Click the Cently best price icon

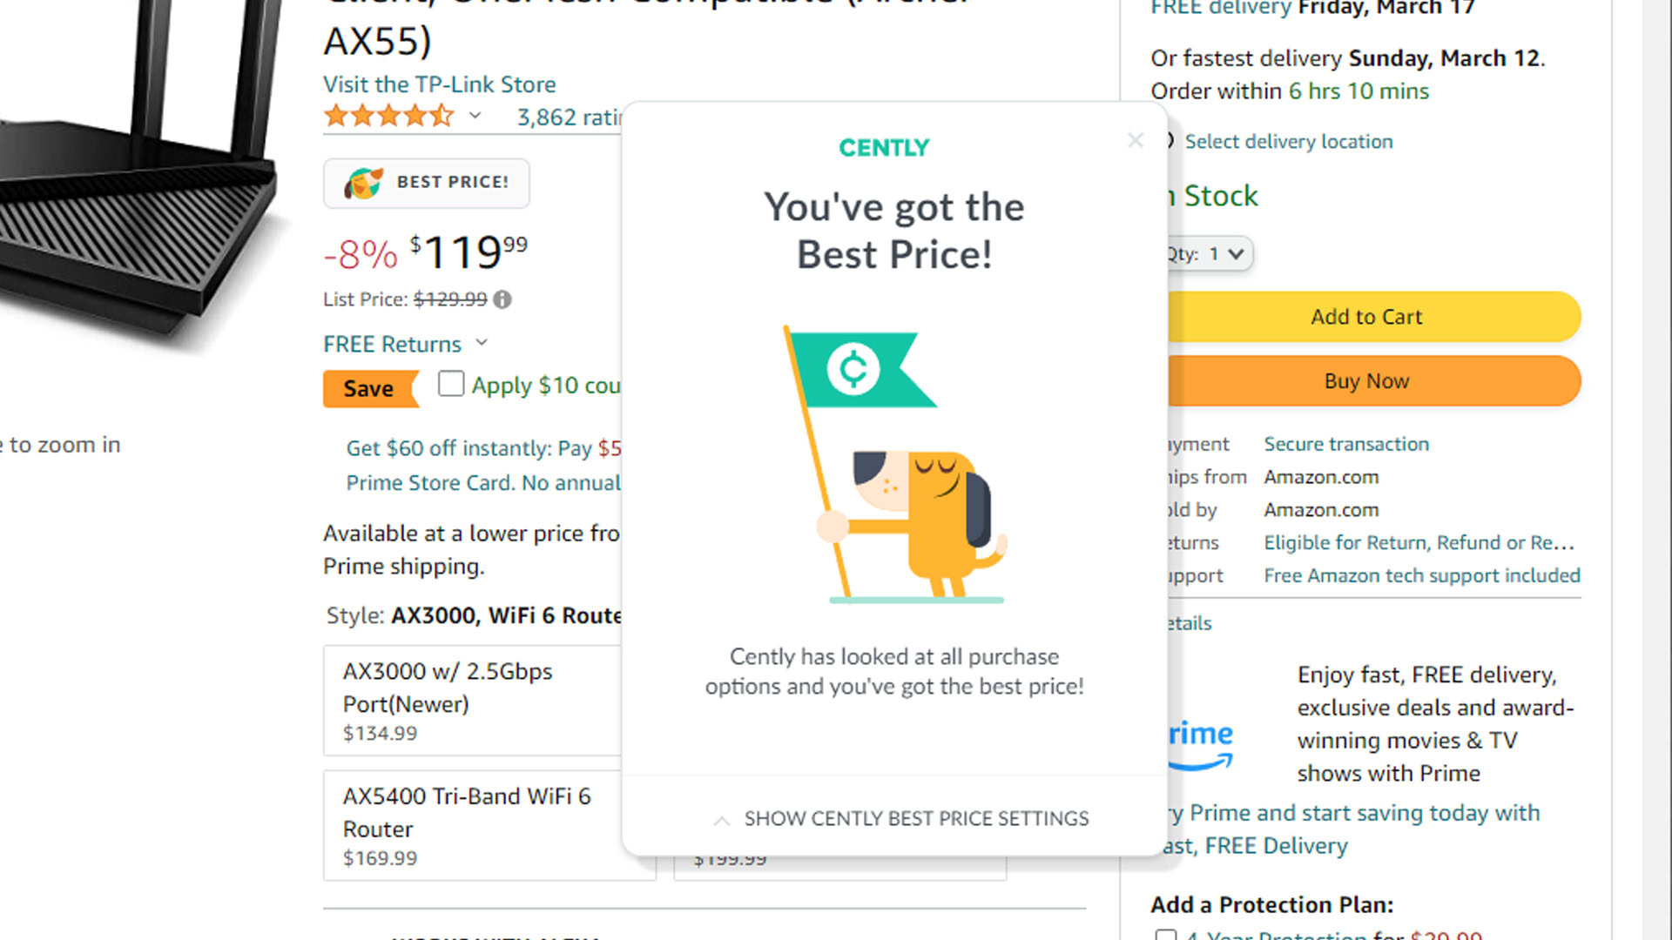[x=361, y=181]
